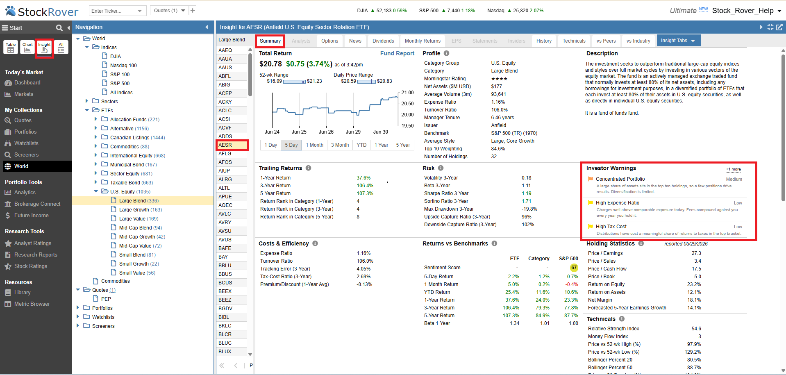Viewport: 786px width, 375px height.
Task: Expand the Sectors tree node
Action: point(87,101)
